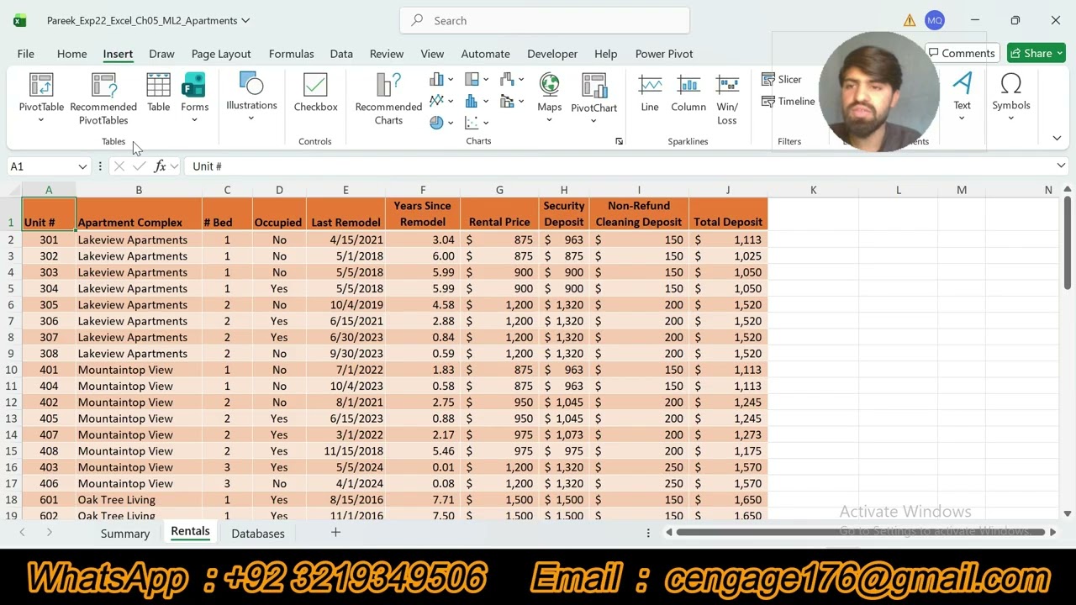1076x605 pixels.
Task: Switch to the Formulas tab
Action: click(x=291, y=54)
